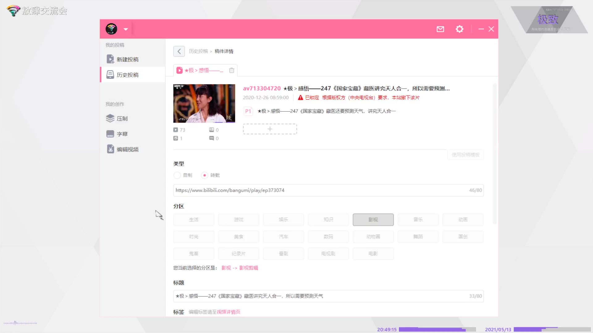Go back with the left chevron button
The image size is (593, 333).
tap(179, 51)
